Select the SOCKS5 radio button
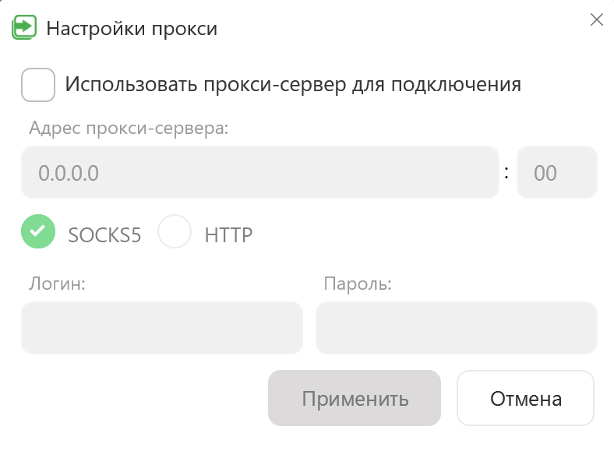The image size is (614, 451). 39,232
